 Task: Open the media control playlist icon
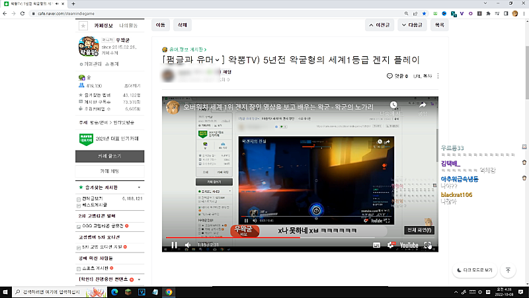coord(497,13)
